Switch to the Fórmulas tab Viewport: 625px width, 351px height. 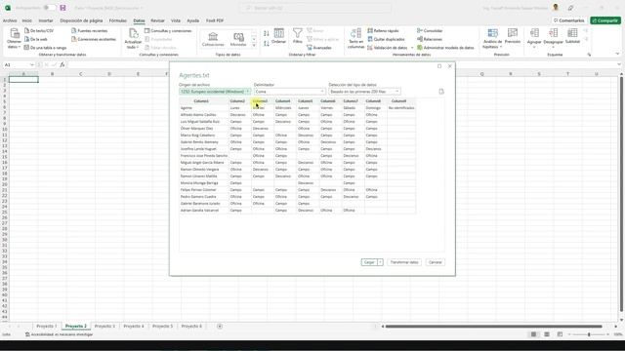[x=118, y=20]
